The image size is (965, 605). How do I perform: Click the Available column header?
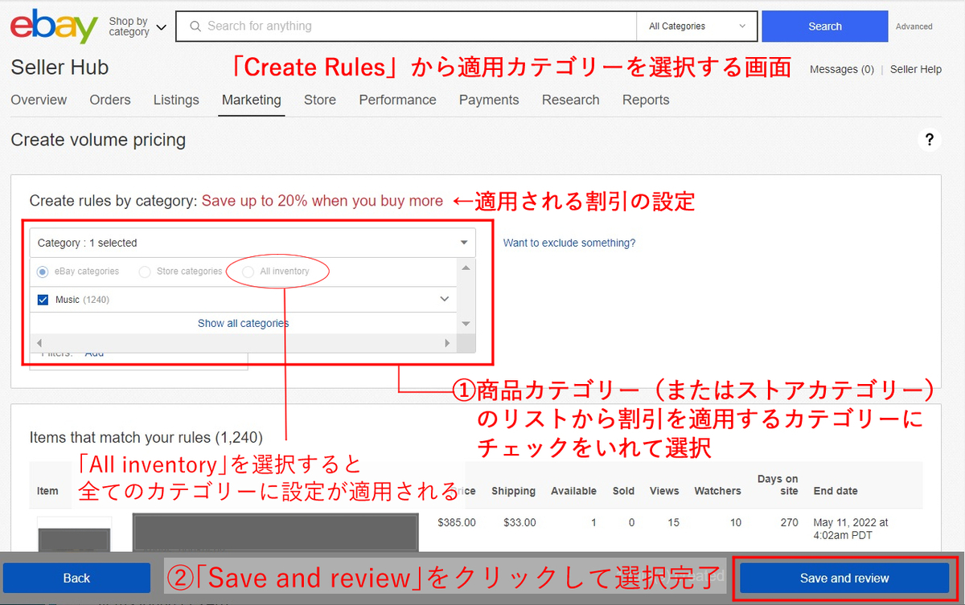coord(573,491)
